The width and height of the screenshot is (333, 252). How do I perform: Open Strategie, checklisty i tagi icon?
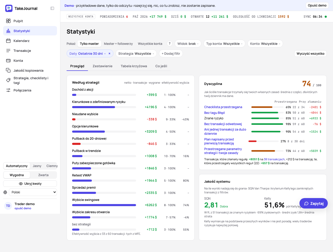[x=8, y=80]
